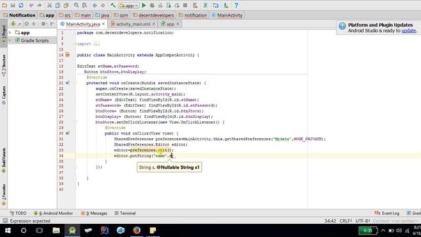Toggle the Build Variants side panel
Image resolution: width=421 pixels, height=237 pixels.
point(4,161)
